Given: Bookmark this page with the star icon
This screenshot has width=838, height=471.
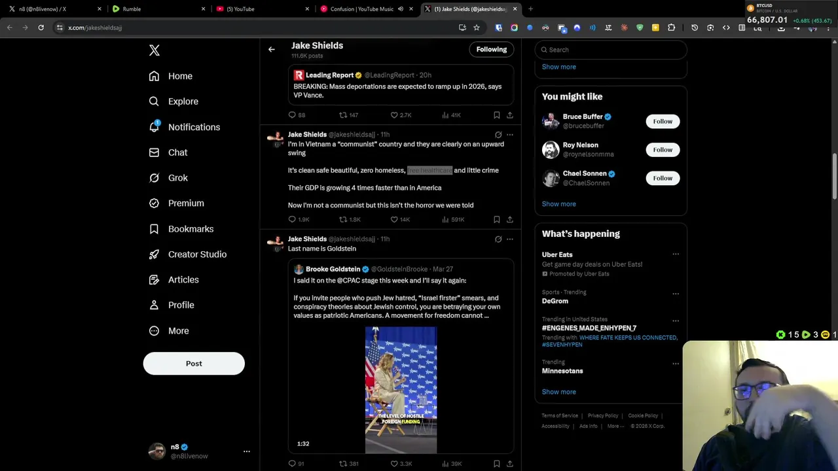Looking at the screenshot, I should (477, 27).
